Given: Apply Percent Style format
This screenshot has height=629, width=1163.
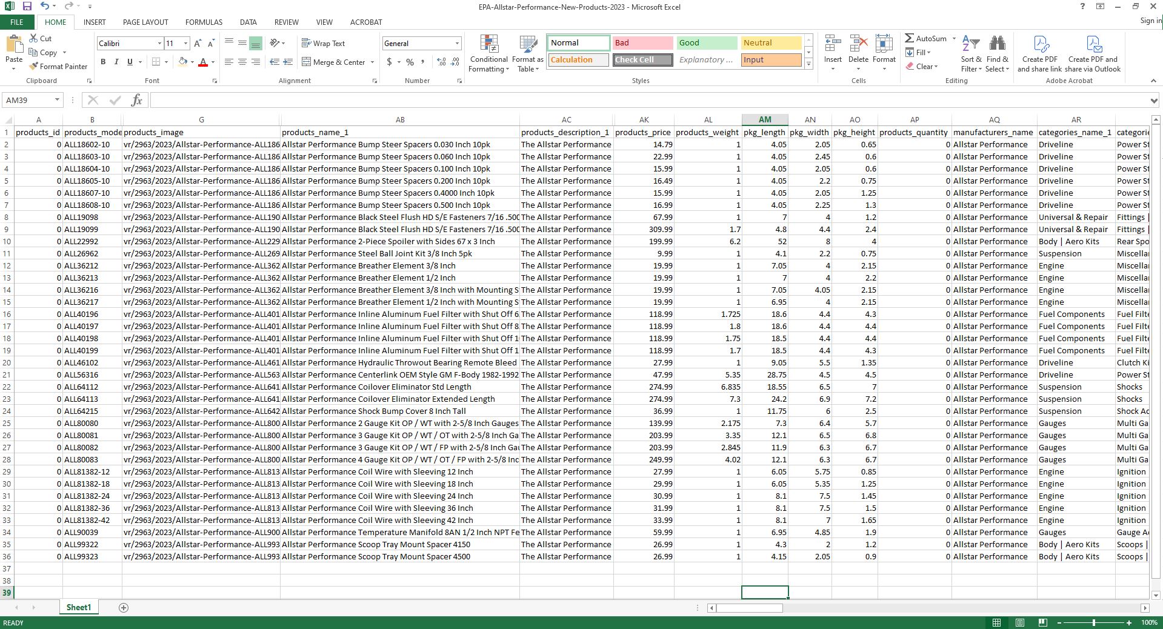Looking at the screenshot, I should [410, 62].
